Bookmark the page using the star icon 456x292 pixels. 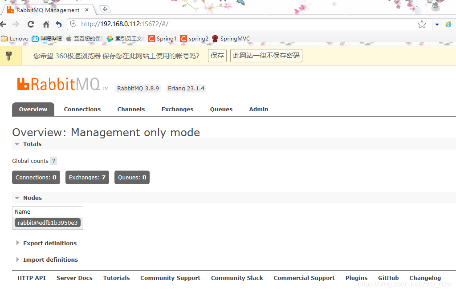click(422, 24)
